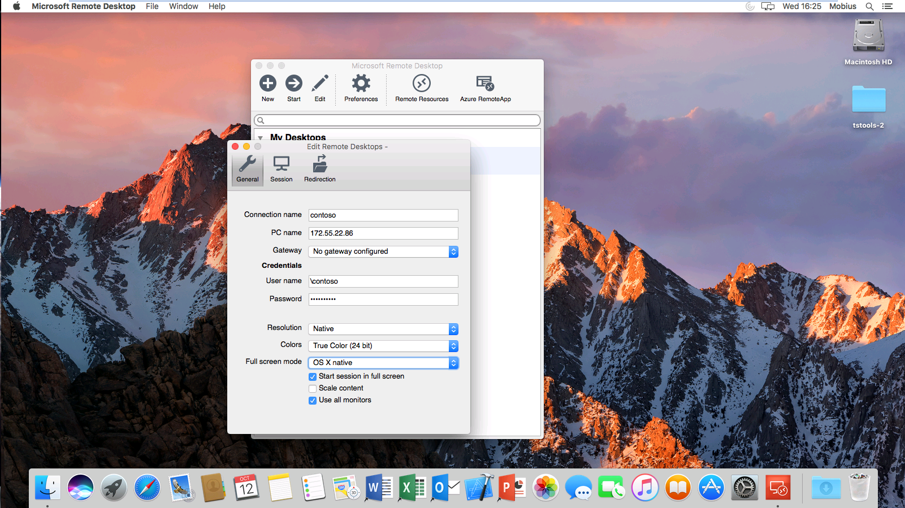Open Calendar from the Dock
Screen dimensions: 905x508
pos(246,487)
